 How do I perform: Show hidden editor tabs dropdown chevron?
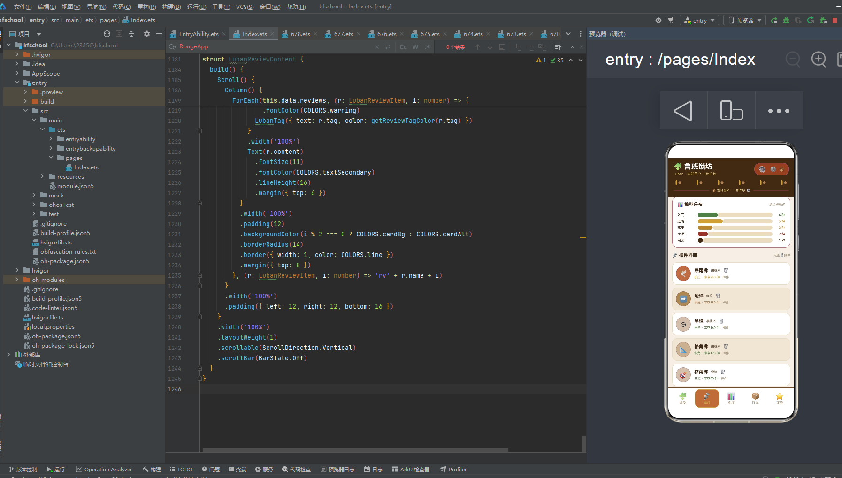[x=568, y=34]
